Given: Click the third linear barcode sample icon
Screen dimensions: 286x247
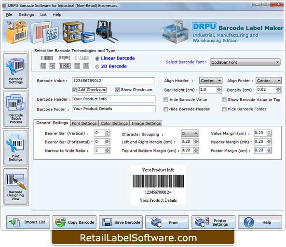Looking at the screenshot, I should click(x=82, y=58).
